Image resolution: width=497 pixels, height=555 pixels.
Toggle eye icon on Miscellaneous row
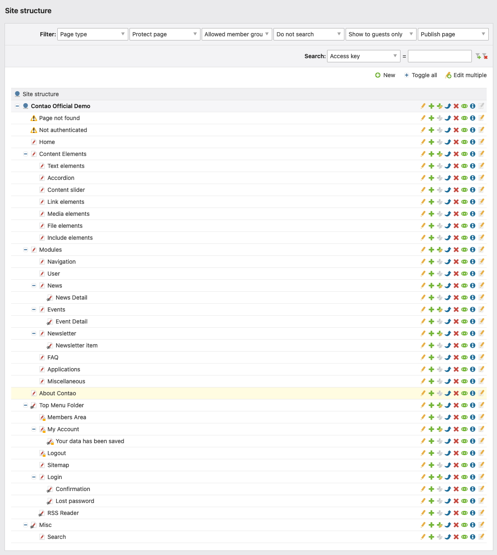click(x=464, y=381)
